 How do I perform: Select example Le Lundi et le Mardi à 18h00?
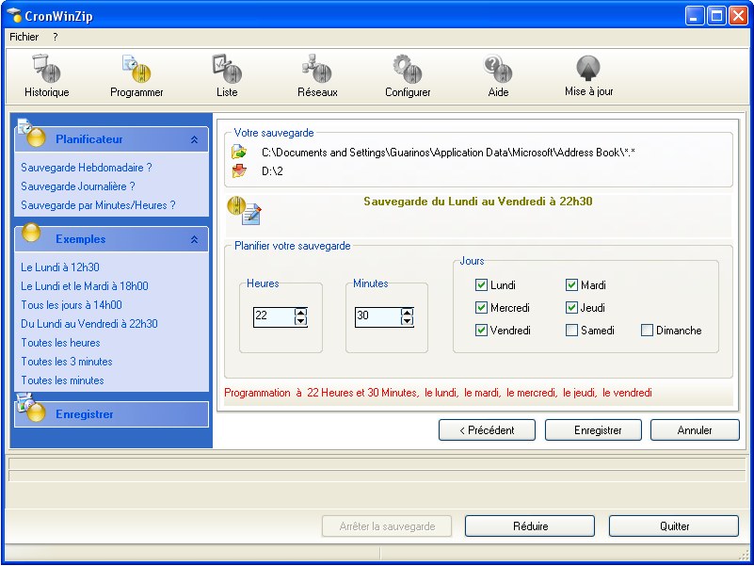[x=85, y=286]
